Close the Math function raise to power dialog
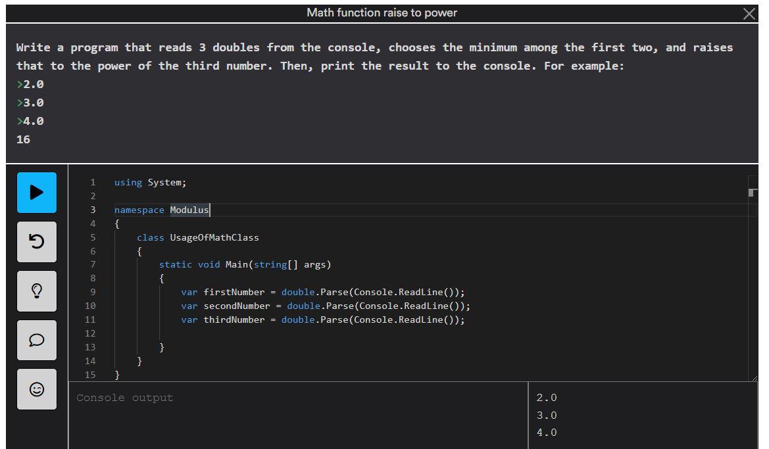Image resolution: width=769 pixels, height=449 pixels. [749, 14]
